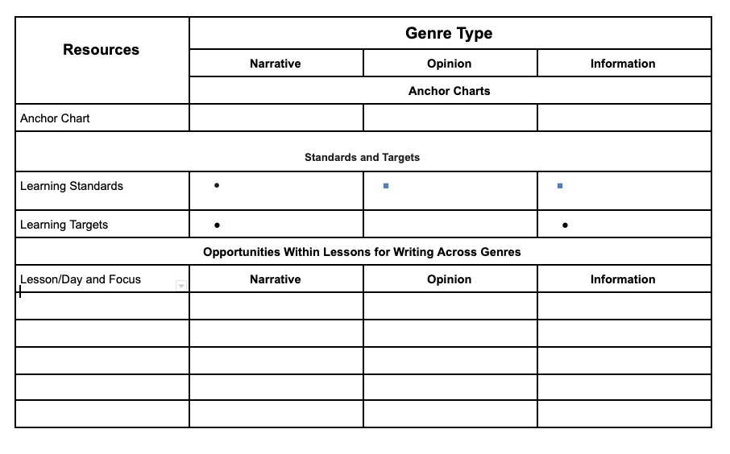Select the Resources header cell

tap(102, 50)
